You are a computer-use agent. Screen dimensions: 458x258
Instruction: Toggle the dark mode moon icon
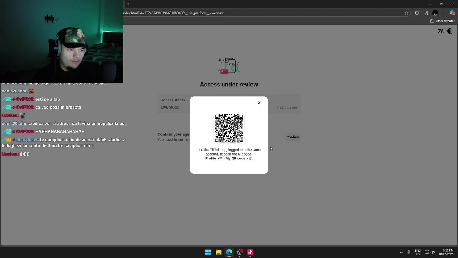coord(450,31)
